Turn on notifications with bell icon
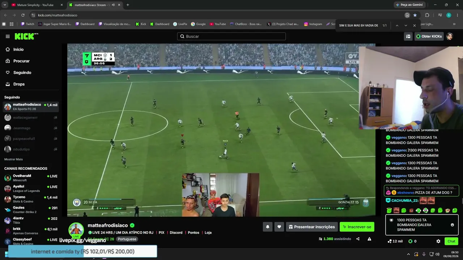 (268, 227)
